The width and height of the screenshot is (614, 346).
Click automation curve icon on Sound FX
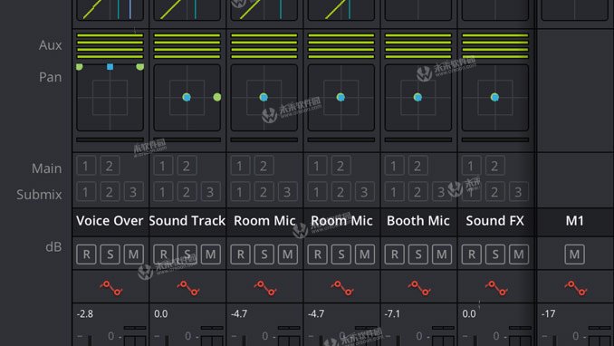click(x=496, y=288)
